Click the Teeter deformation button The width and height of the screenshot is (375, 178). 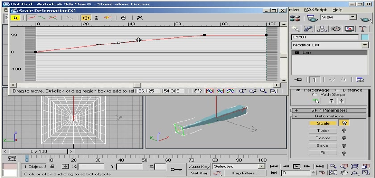tap(323, 138)
